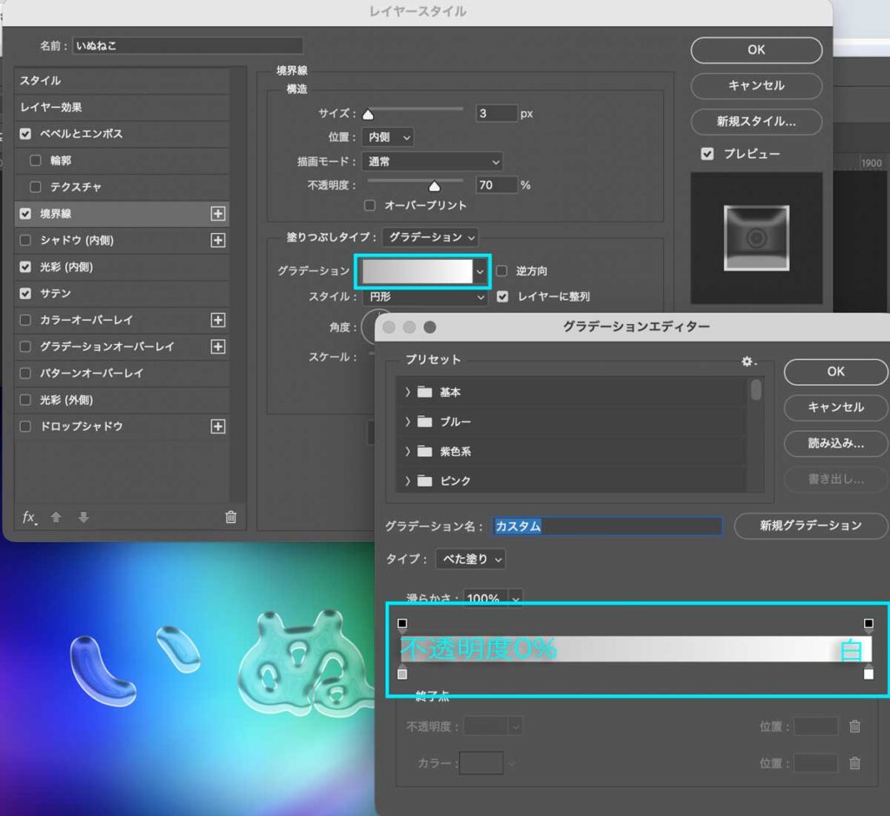Open the 描画モード dropdown
The image size is (890, 816).
click(x=432, y=162)
